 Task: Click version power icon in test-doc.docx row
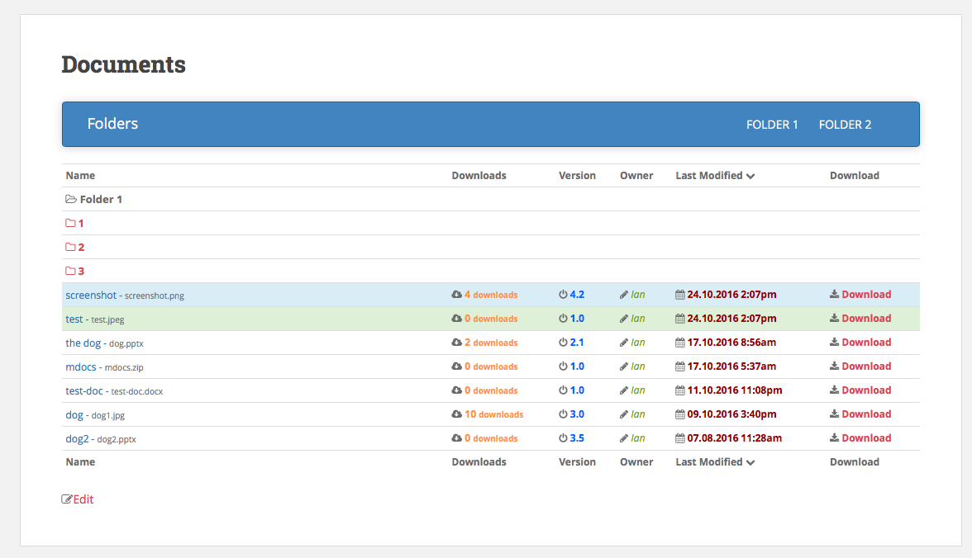563,390
